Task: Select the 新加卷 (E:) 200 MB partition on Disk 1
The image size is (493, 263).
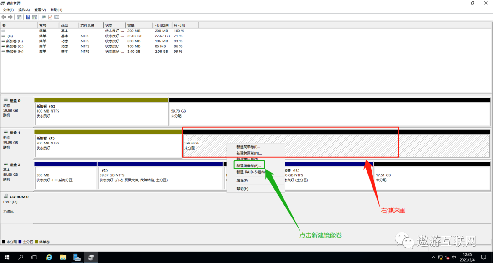Action: [x=108, y=144]
